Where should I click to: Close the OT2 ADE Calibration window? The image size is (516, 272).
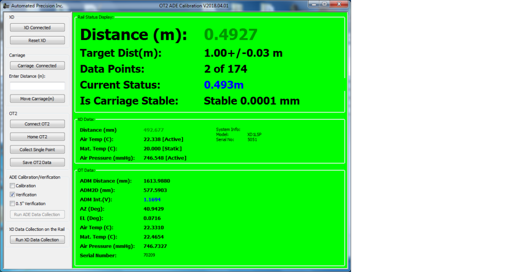340,4
